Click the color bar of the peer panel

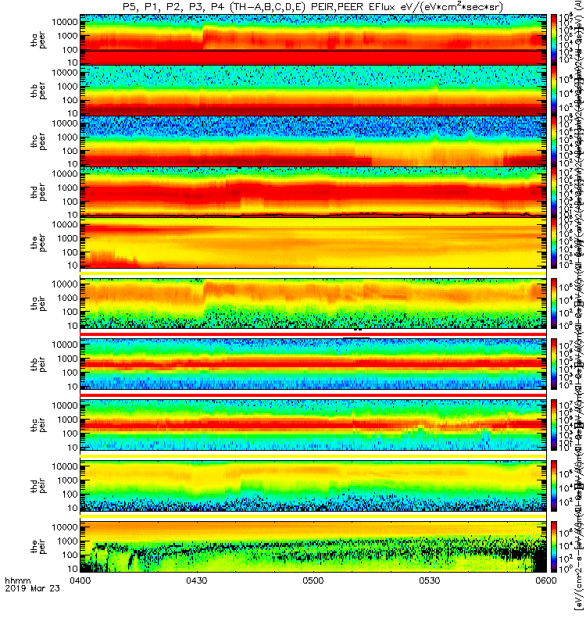[x=554, y=242]
